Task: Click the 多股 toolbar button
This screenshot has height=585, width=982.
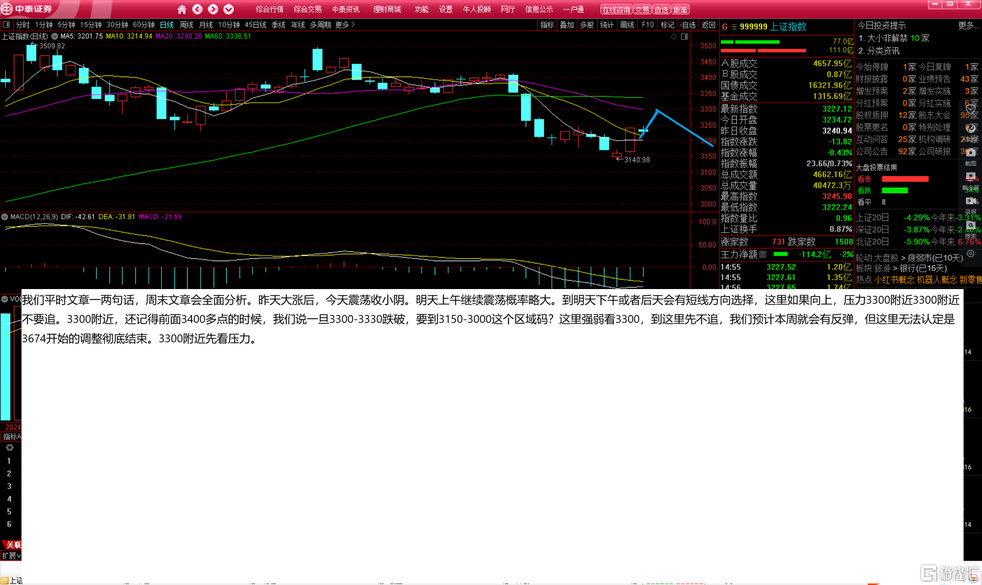Action: point(587,25)
